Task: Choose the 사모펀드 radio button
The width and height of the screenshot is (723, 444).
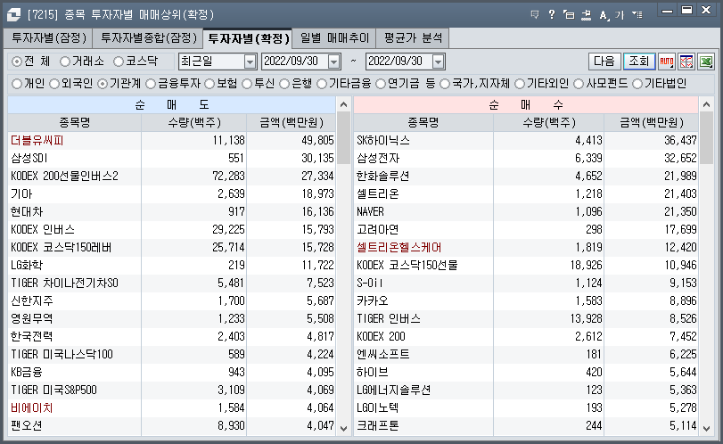Action: [579, 84]
